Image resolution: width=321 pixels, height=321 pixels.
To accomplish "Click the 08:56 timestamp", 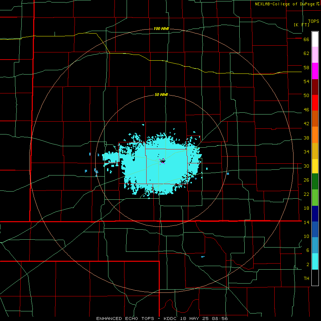I will point(220,319).
